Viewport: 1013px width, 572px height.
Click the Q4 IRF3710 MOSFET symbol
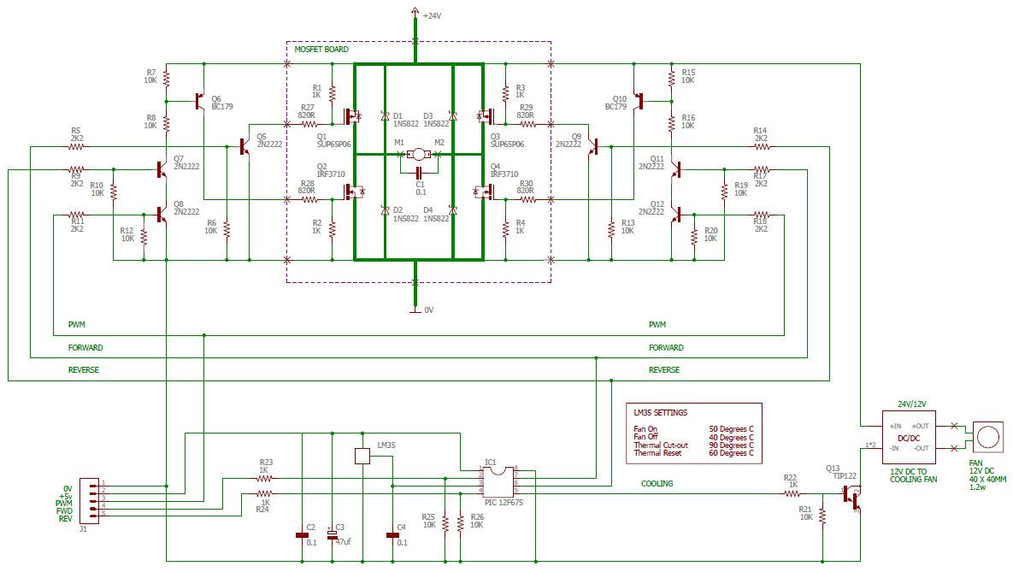[483, 192]
